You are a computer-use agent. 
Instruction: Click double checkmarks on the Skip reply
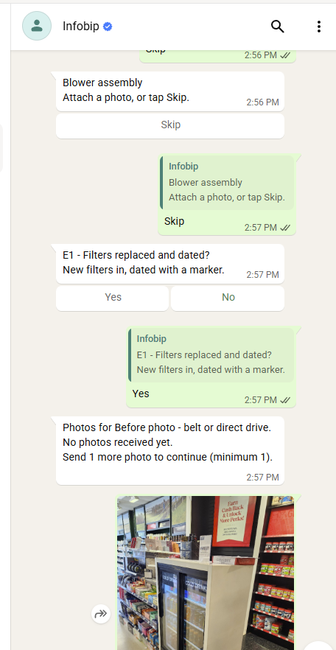click(x=285, y=228)
